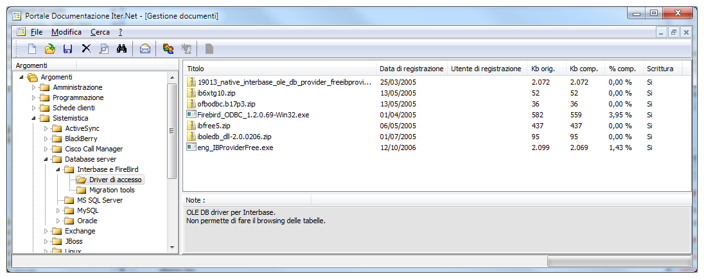Expand the JBoss tree node
The height and width of the screenshot is (279, 704).
click(x=46, y=242)
